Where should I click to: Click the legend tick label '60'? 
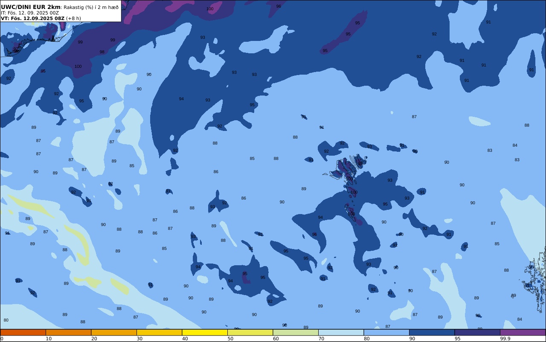[276, 339]
